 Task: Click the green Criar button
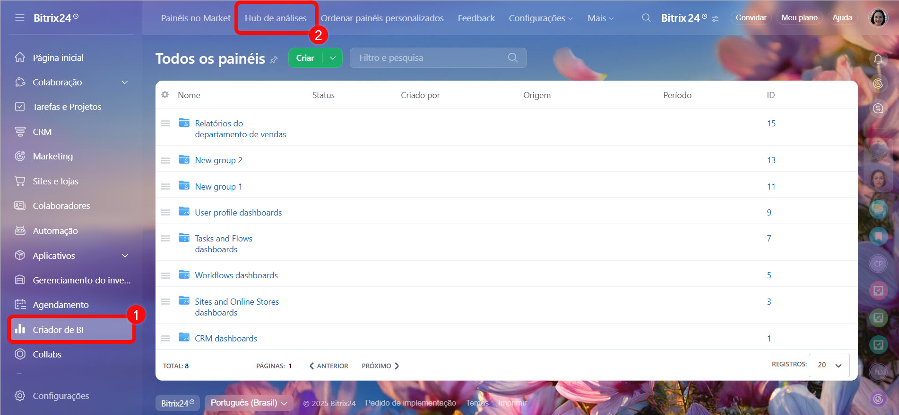[305, 58]
